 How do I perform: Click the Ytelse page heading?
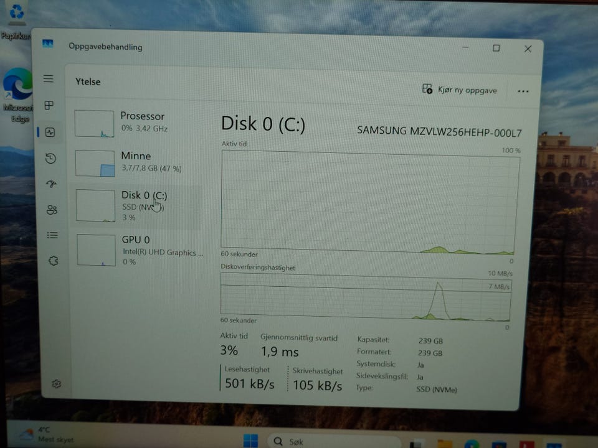pos(88,82)
